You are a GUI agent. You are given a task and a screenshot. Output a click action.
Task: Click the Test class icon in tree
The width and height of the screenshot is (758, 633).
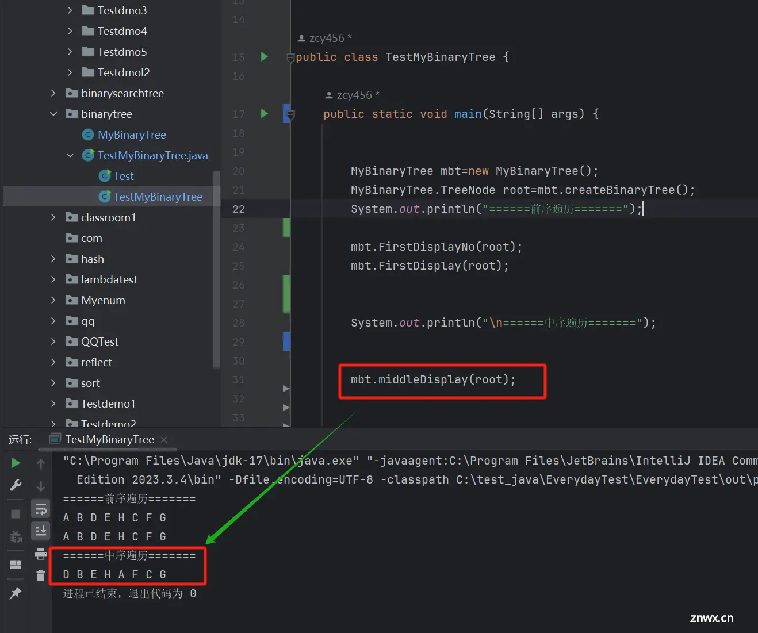(105, 176)
